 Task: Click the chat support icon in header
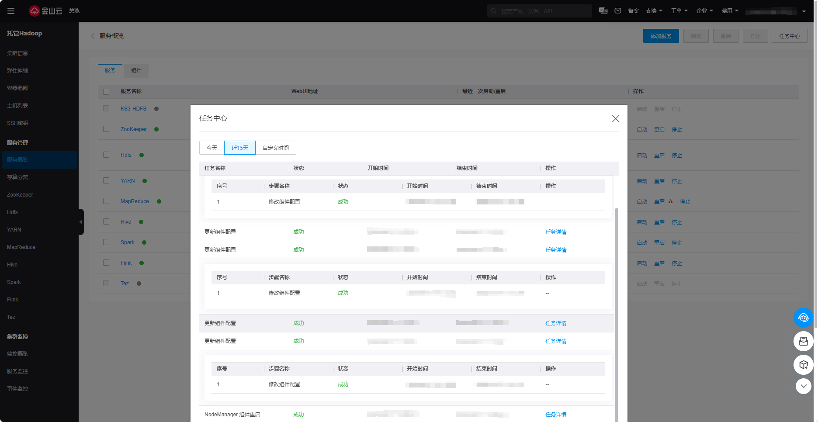[603, 11]
